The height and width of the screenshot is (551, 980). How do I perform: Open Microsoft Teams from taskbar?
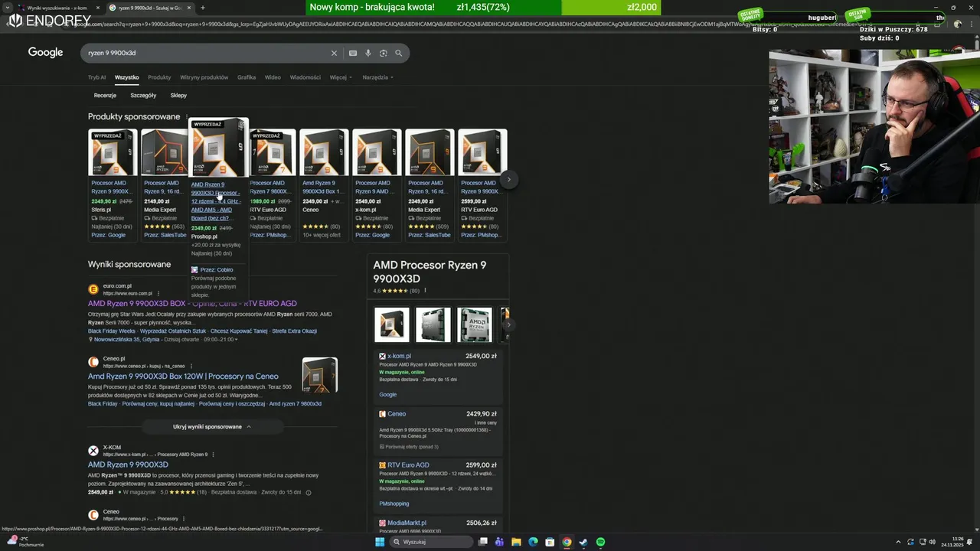pyautogui.click(x=499, y=542)
